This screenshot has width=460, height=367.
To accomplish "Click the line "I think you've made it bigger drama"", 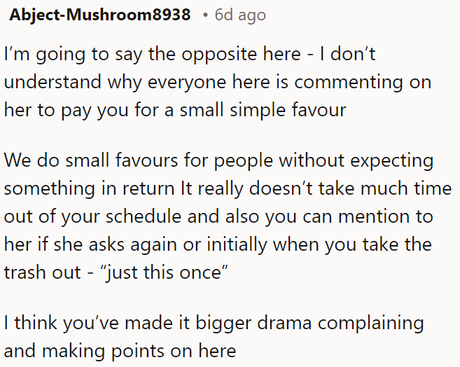I will [x=214, y=324].
